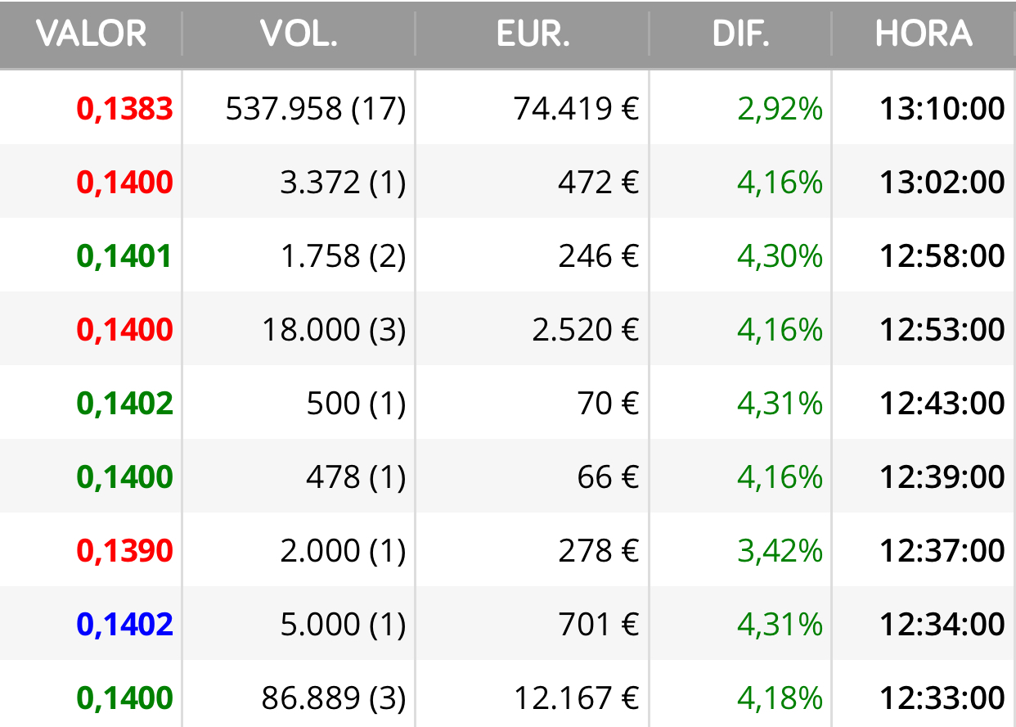Click the red value 0,1390

pyautogui.click(x=125, y=550)
